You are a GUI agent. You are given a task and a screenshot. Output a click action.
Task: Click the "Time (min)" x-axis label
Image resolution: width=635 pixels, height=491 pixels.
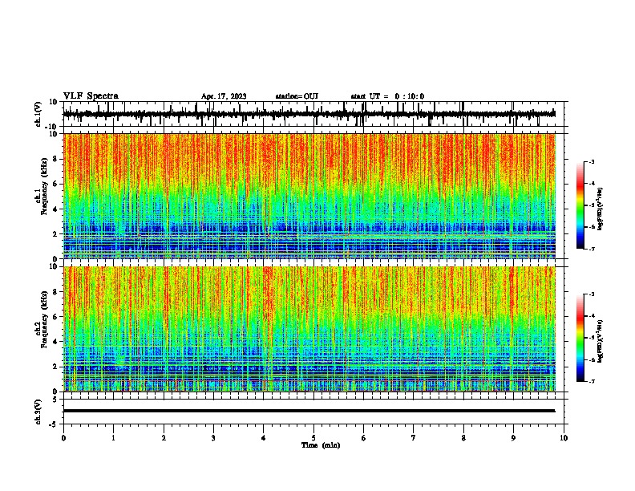[x=321, y=445]
